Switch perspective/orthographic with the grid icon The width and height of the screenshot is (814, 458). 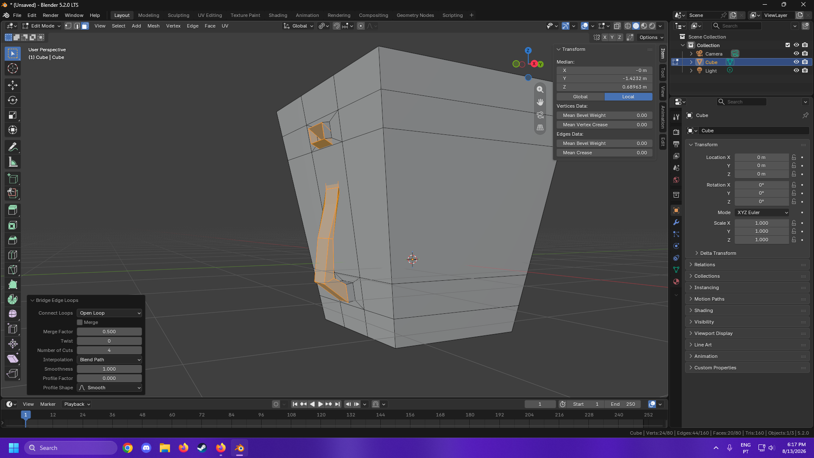[x=540, y=127]
